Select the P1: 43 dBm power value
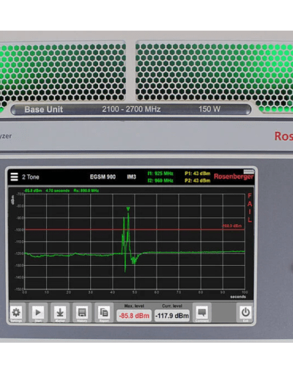293x378 pixels. pos(198,174)
